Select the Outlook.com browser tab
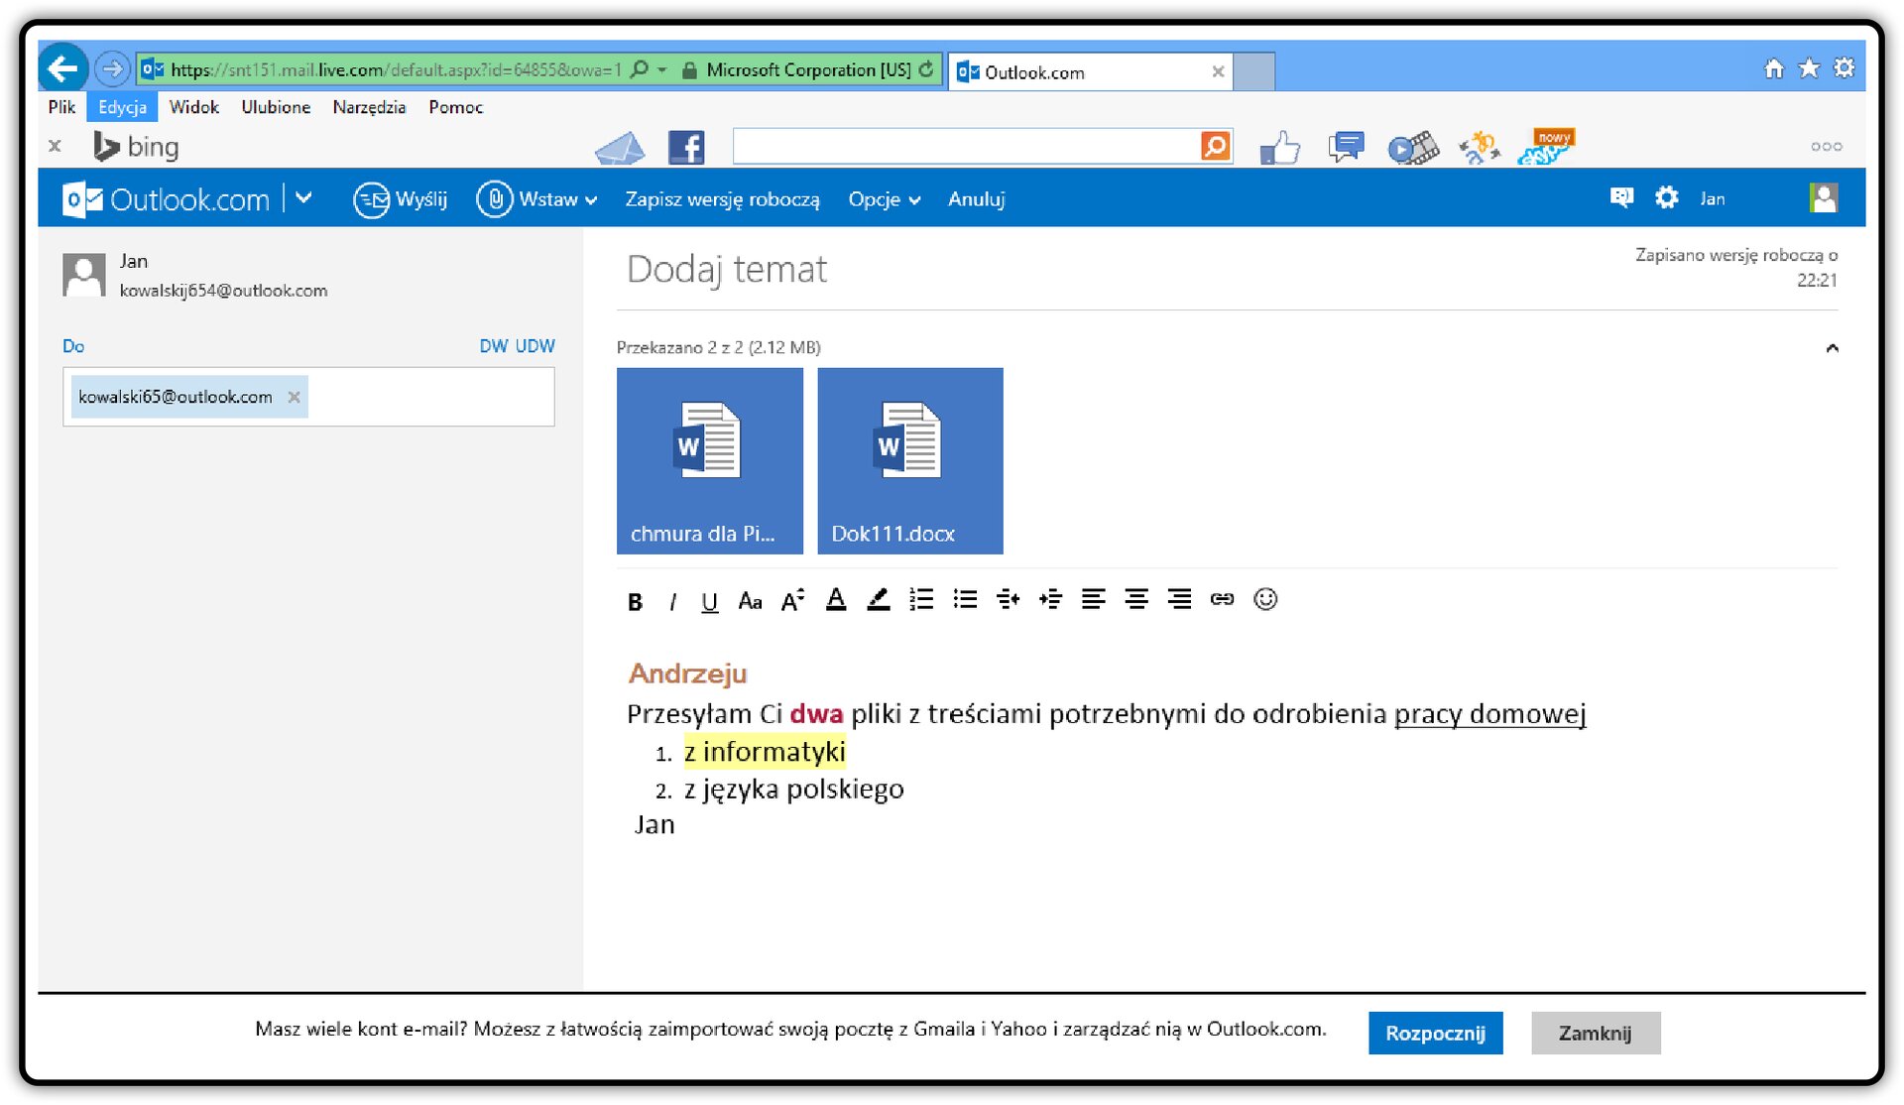The width and height of the screenshot is (1904, 1105). tap(1089, 71)
